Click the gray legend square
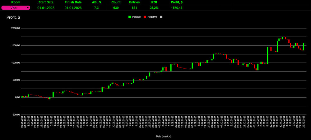 (161, 17)
